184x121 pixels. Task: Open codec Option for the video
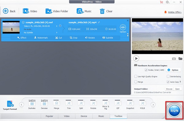[123, 28]
